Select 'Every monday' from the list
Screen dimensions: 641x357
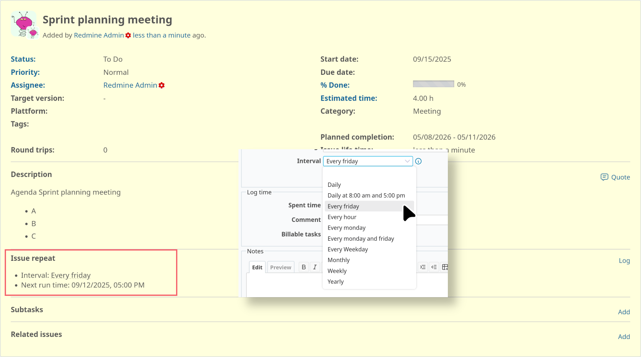(369, 227)
